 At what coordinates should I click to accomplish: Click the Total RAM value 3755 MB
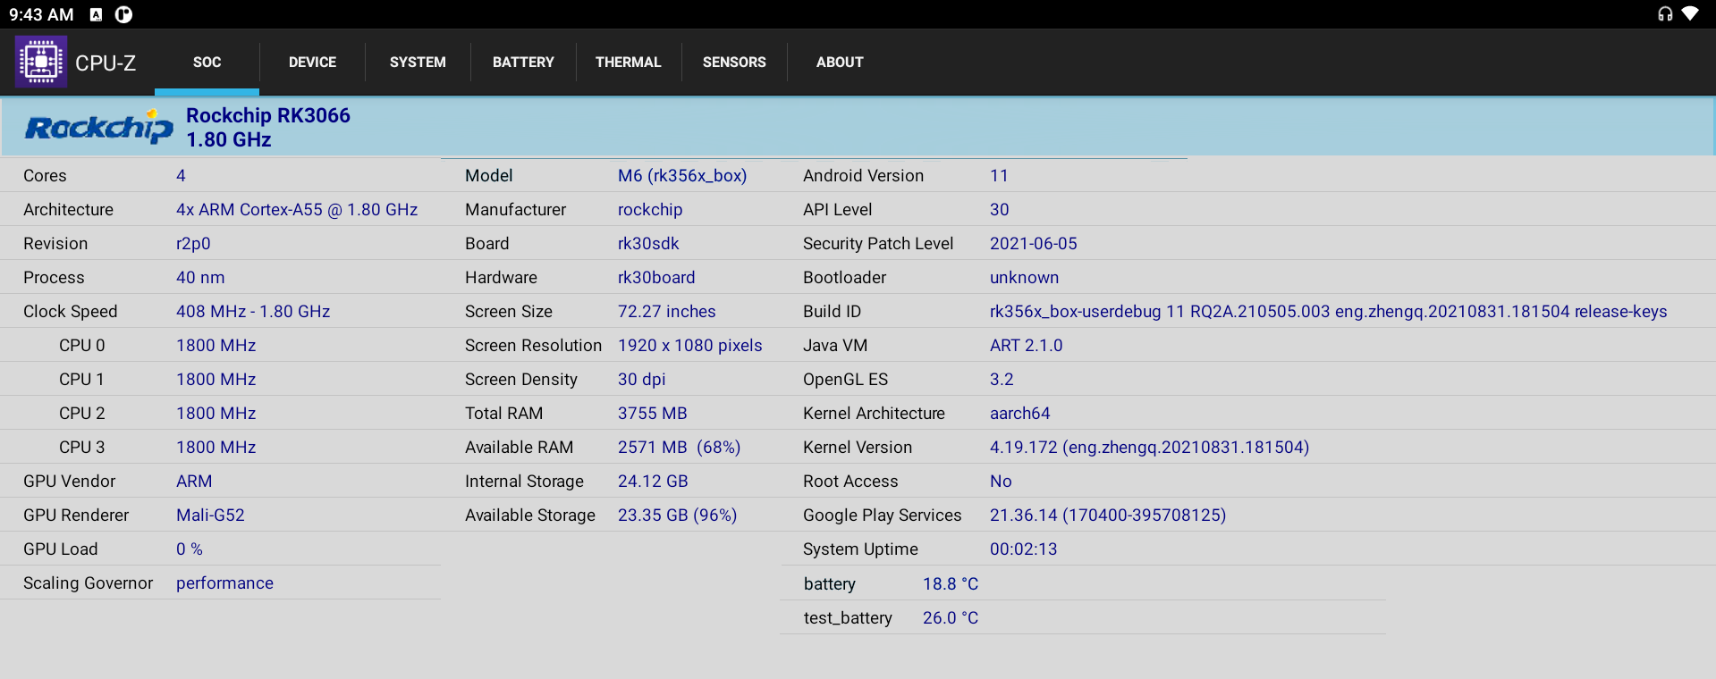tap(653, 414)
